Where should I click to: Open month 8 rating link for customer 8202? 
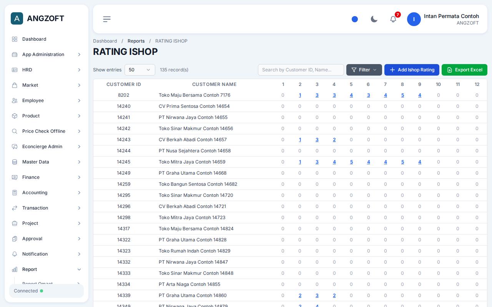pyautogui.click(x=402, y=95)
